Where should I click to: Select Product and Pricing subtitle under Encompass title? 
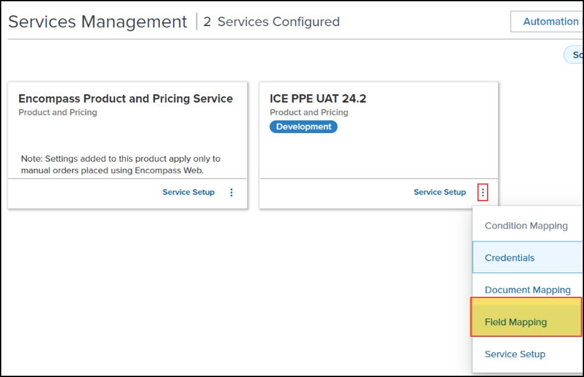click(57, 112)
